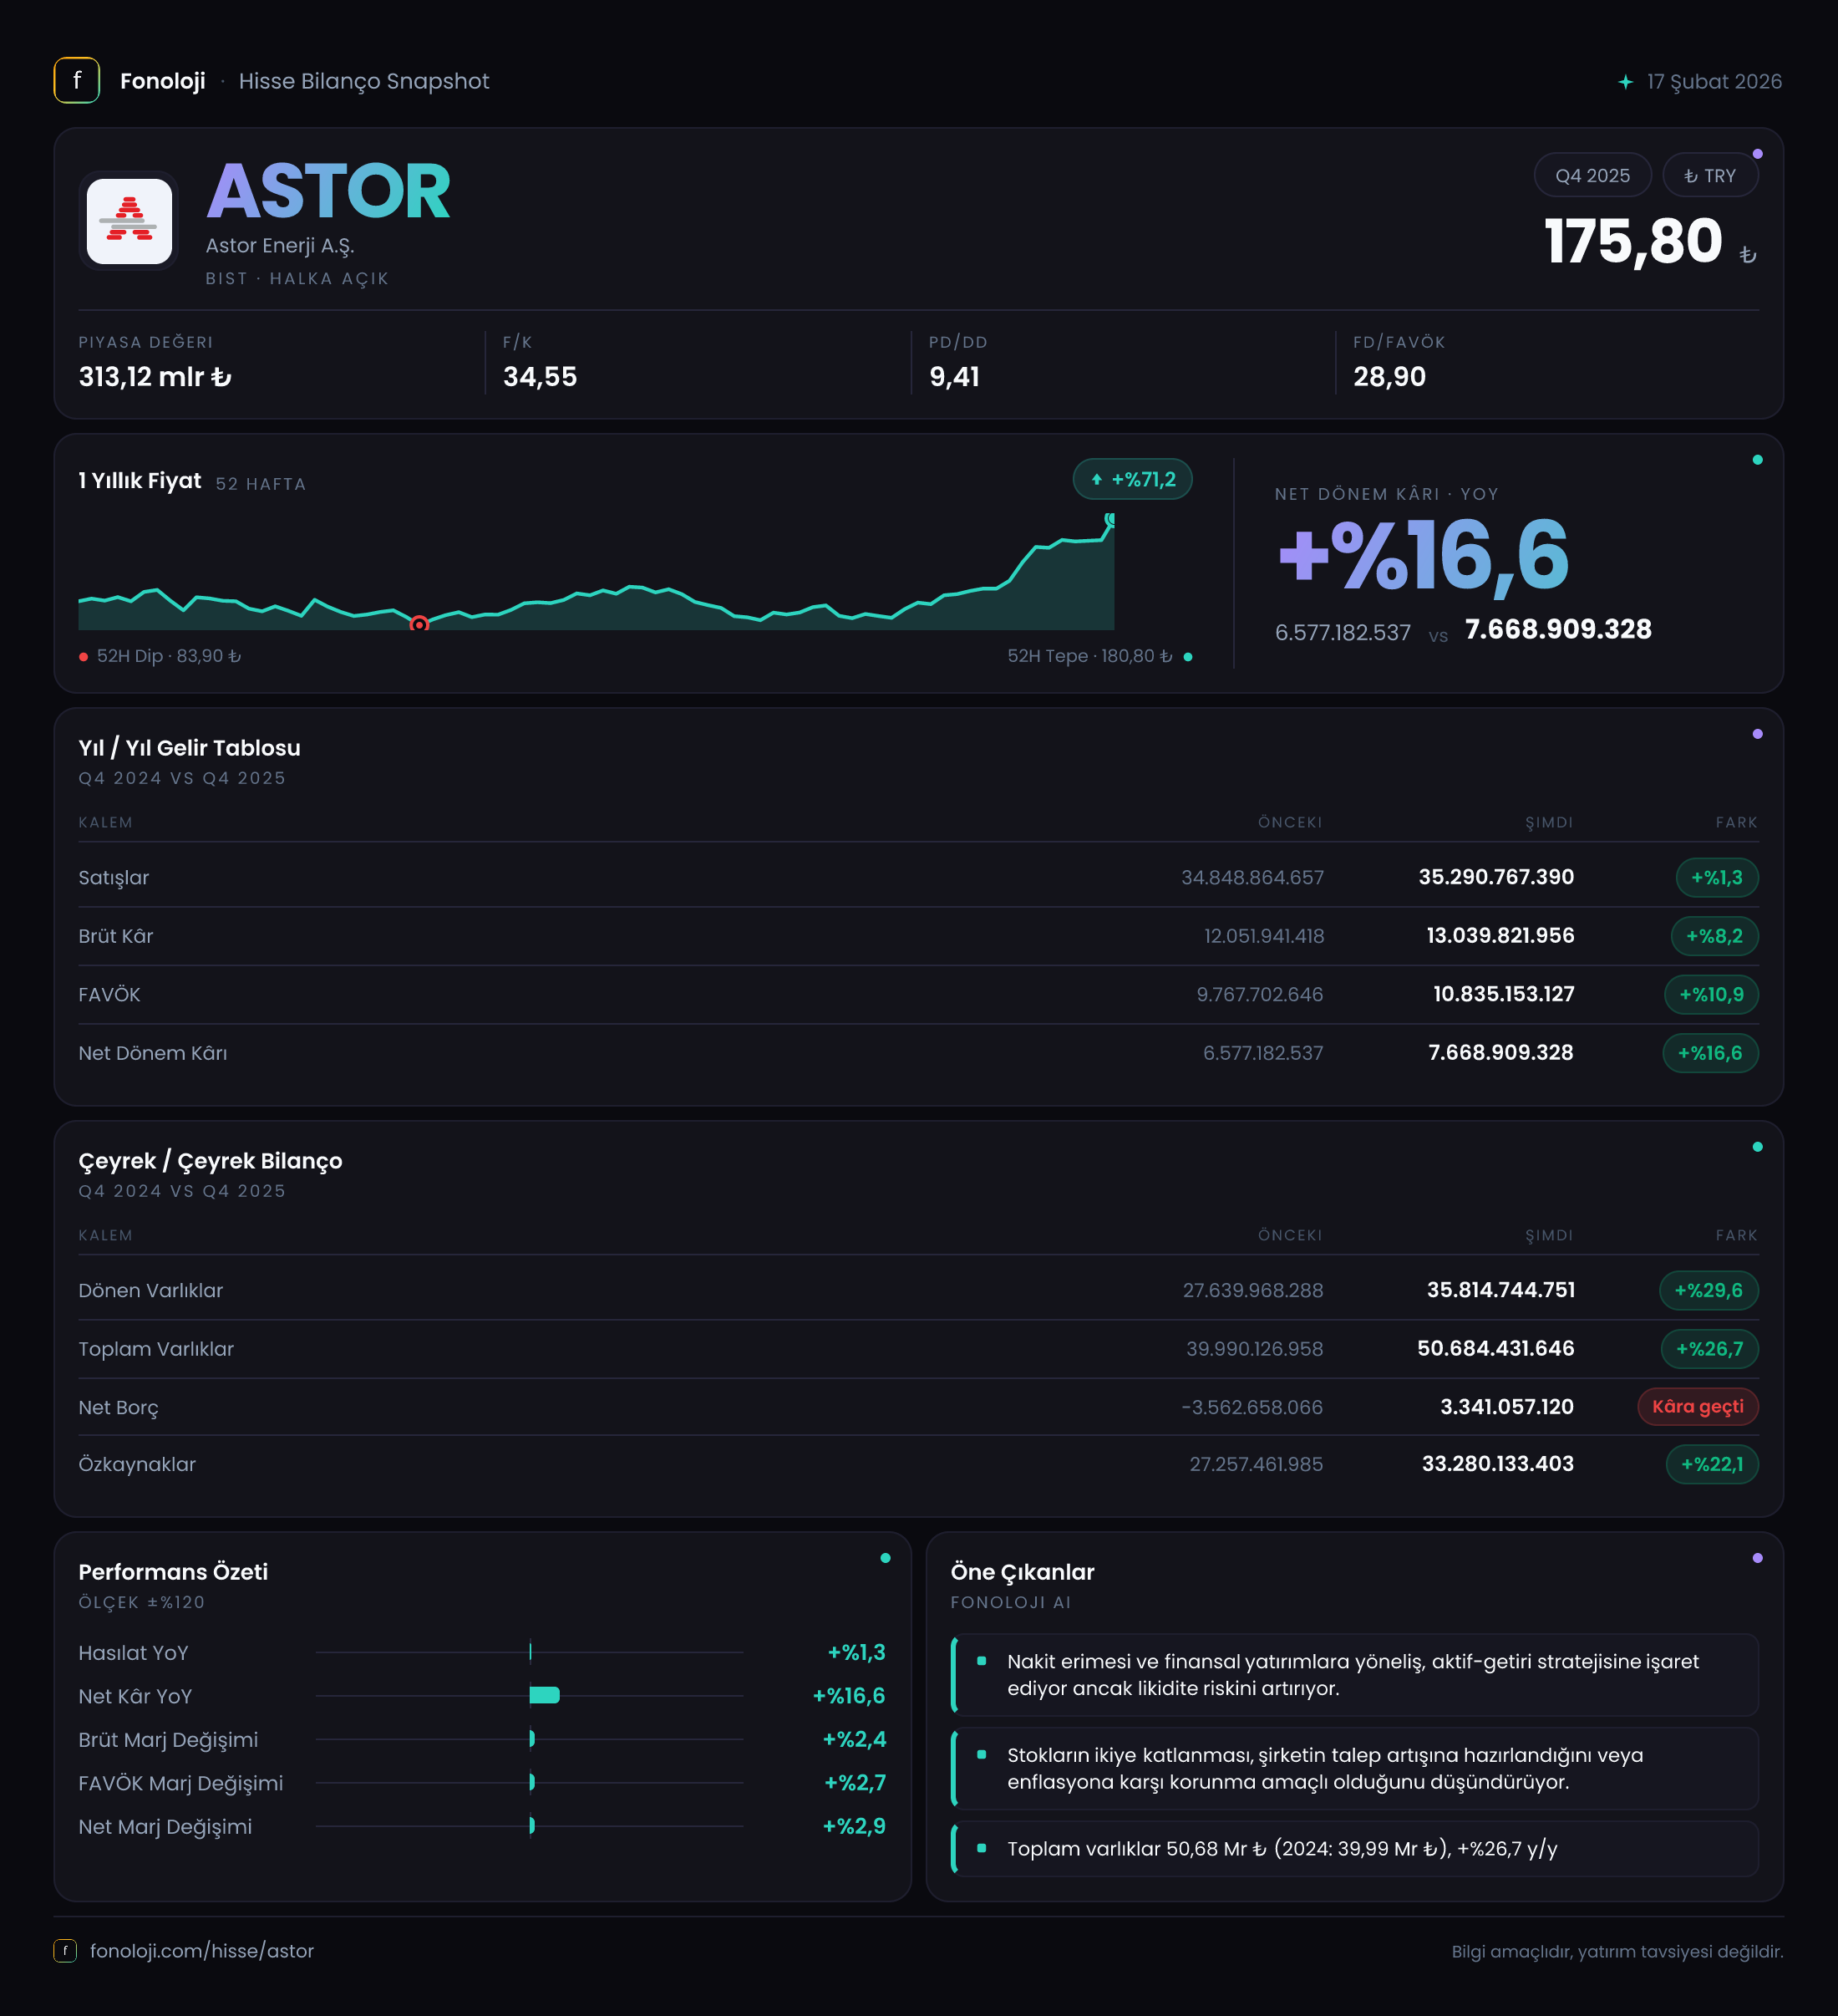This screenshot has width=1838, height=2016.
Task: Click the Hisse Bilanço Snapshot header text
Action: pyautogui.click(x=363, y=81)
